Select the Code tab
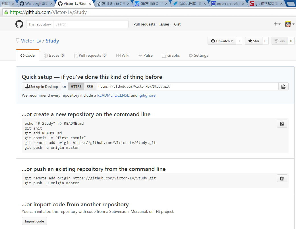 tap(28, 55)
